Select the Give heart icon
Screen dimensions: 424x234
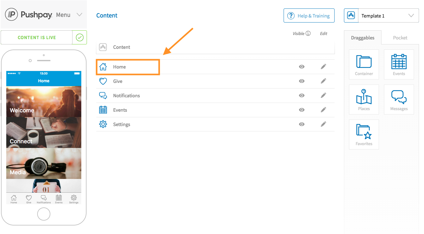pos(103,81)
